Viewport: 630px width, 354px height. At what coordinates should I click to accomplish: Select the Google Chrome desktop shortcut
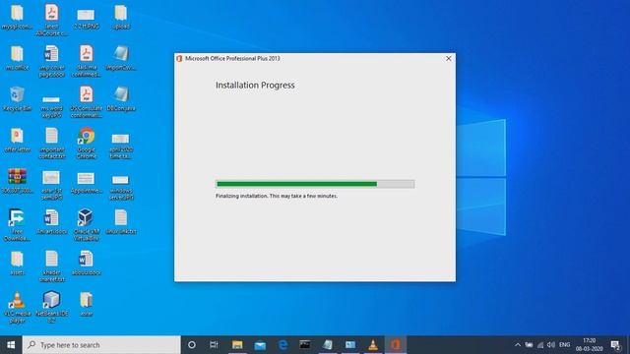(86, 144)
